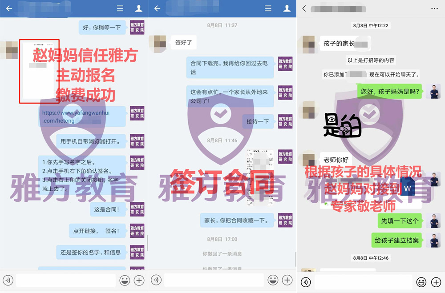Screen dimensions: 445x293
Task: Open the three-dot more options in the right chat
Action: [x=434, y=8]
